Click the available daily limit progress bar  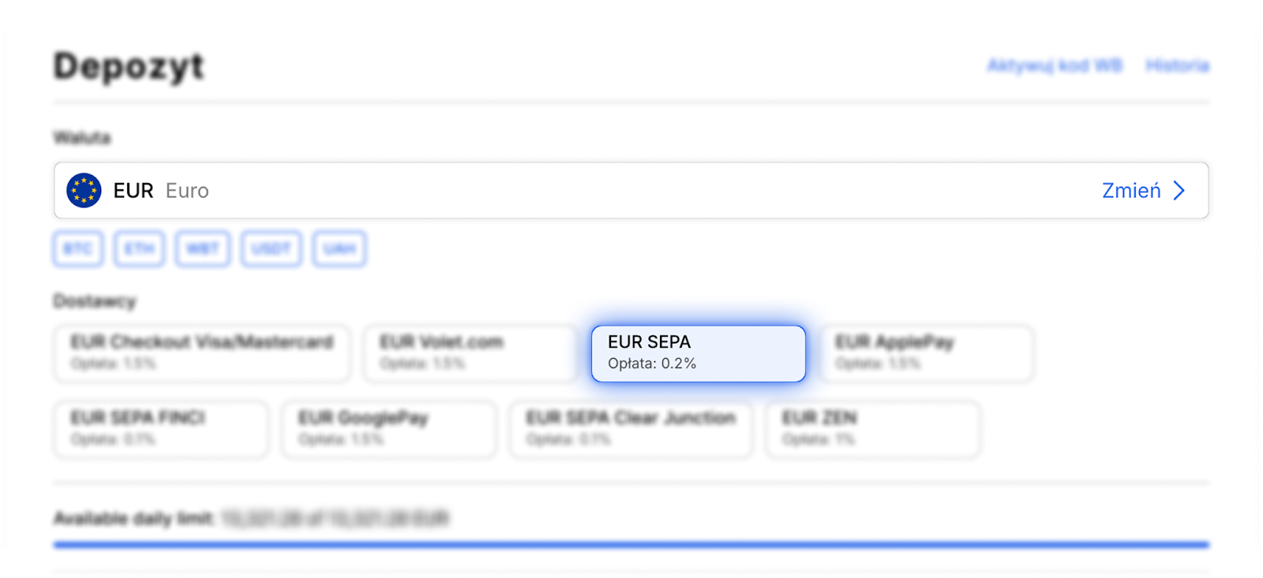[631, 544]
